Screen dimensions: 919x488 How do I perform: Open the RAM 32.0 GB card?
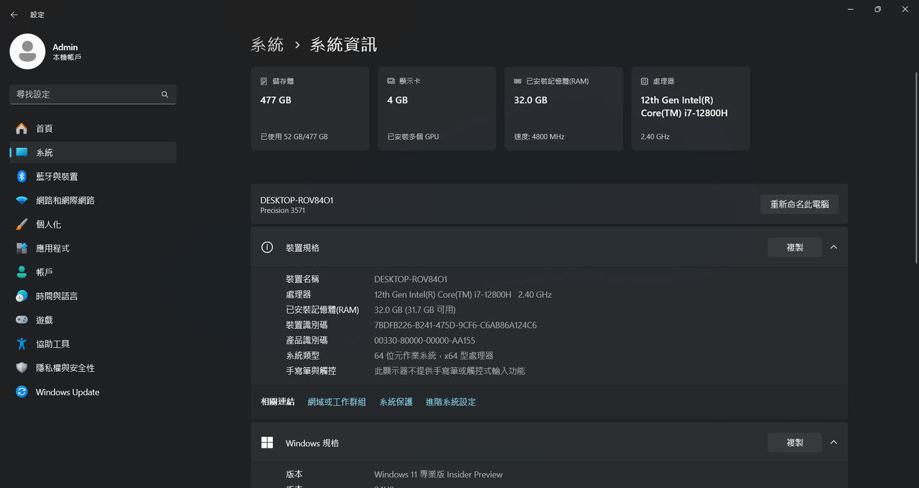(564, 108)
